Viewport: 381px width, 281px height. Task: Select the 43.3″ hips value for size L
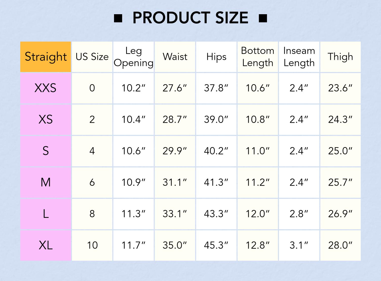pyautogui.click(x=216, y=214)
